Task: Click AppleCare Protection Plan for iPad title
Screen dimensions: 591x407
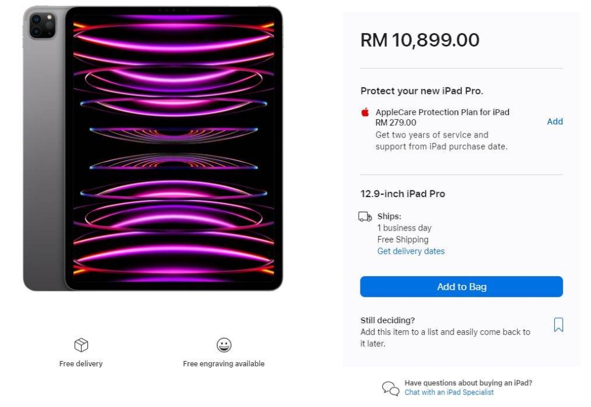Action: 442,112
